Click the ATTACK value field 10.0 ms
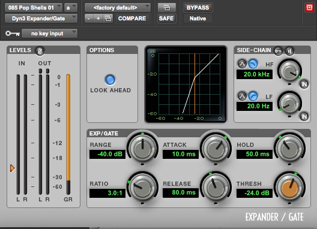This screenshot has height=229, width=317. pyautogui.click(x=181, y=154)
